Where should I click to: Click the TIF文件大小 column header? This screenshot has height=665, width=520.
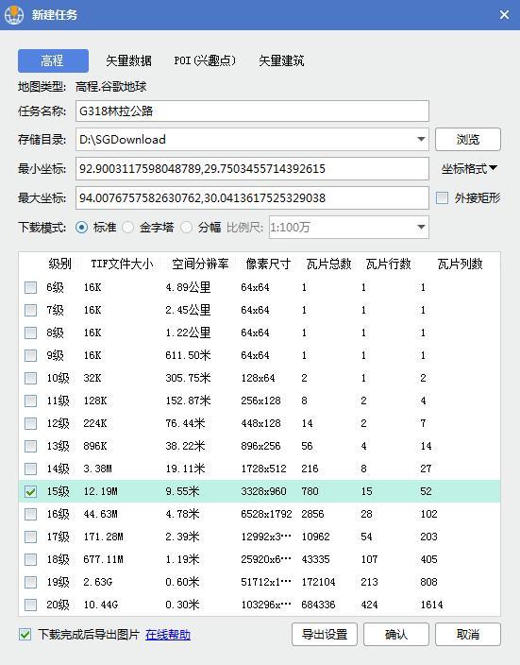coord(122,264)
